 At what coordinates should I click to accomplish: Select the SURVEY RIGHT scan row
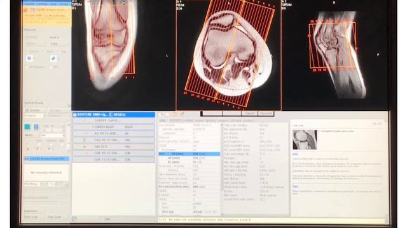(113, 127)
